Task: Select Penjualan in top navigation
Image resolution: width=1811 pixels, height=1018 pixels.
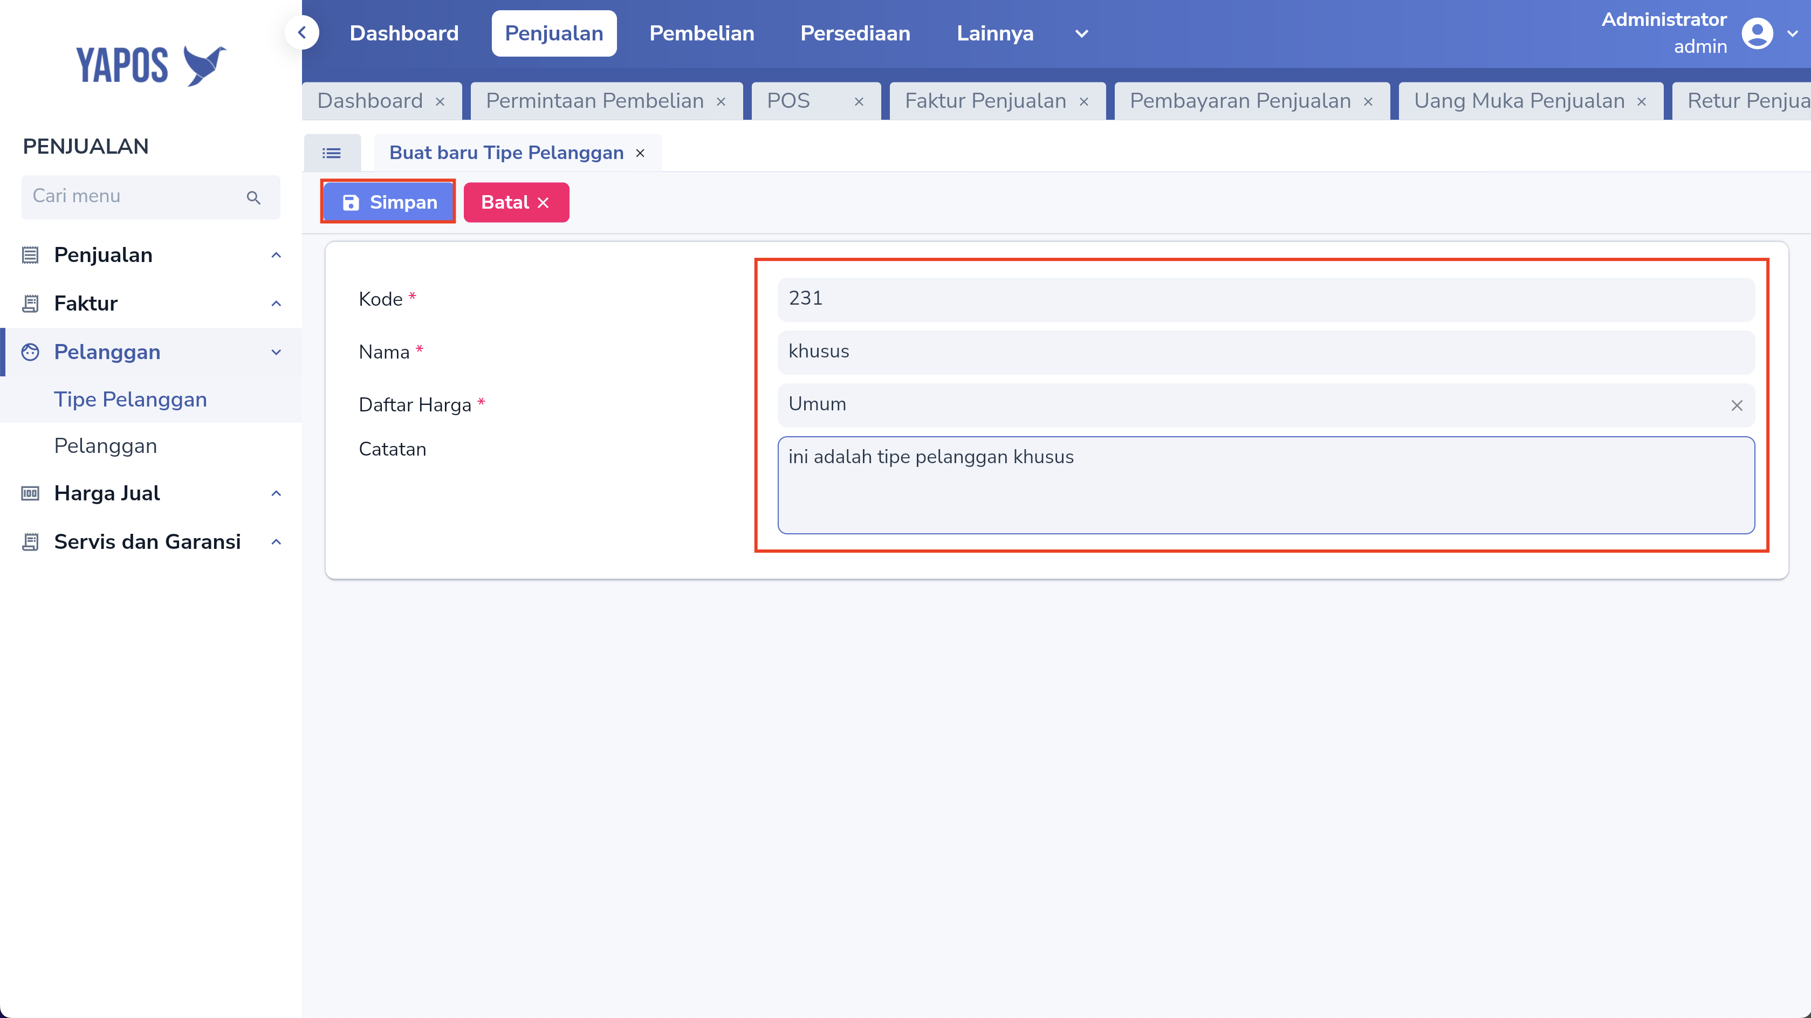Action: [x=554, y=33]
